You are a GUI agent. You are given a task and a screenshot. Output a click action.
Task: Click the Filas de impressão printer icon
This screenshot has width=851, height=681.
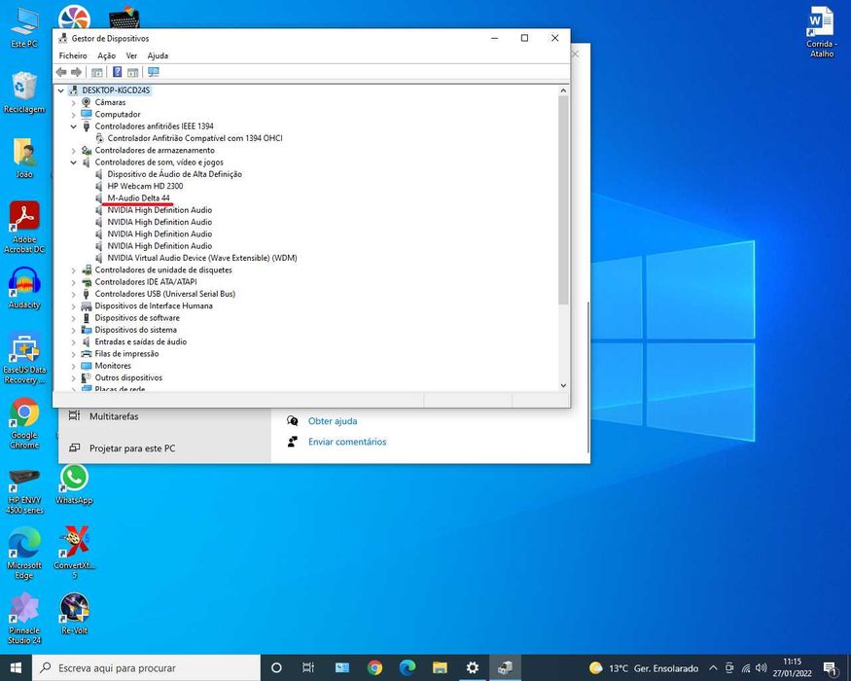(87, 353)
